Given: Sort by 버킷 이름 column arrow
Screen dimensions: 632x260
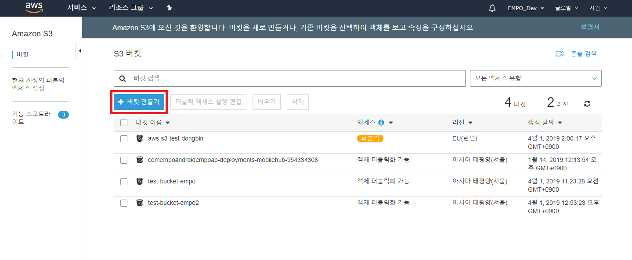Looking at the screenshot, I should point(168,123).
